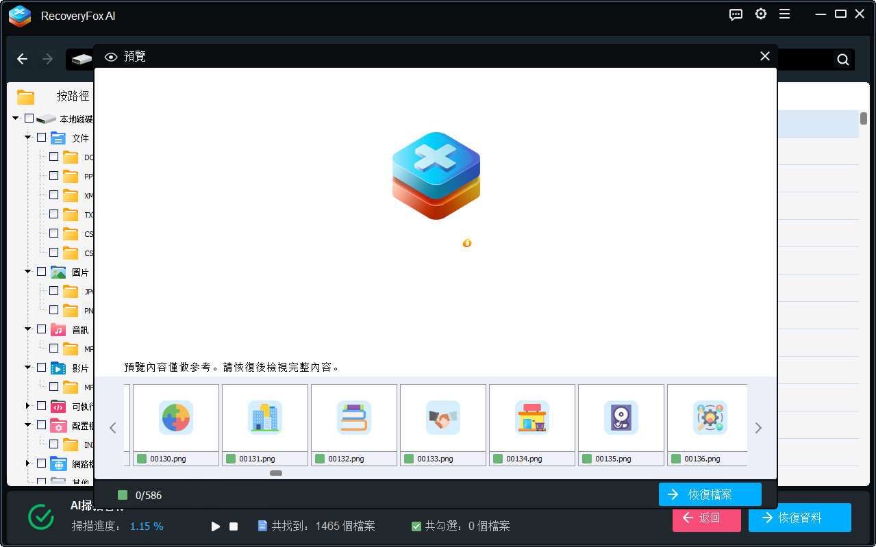The image size is (876, 547).
Task: Resume scanning with the play icon
Action: click(x=215, y=526)
